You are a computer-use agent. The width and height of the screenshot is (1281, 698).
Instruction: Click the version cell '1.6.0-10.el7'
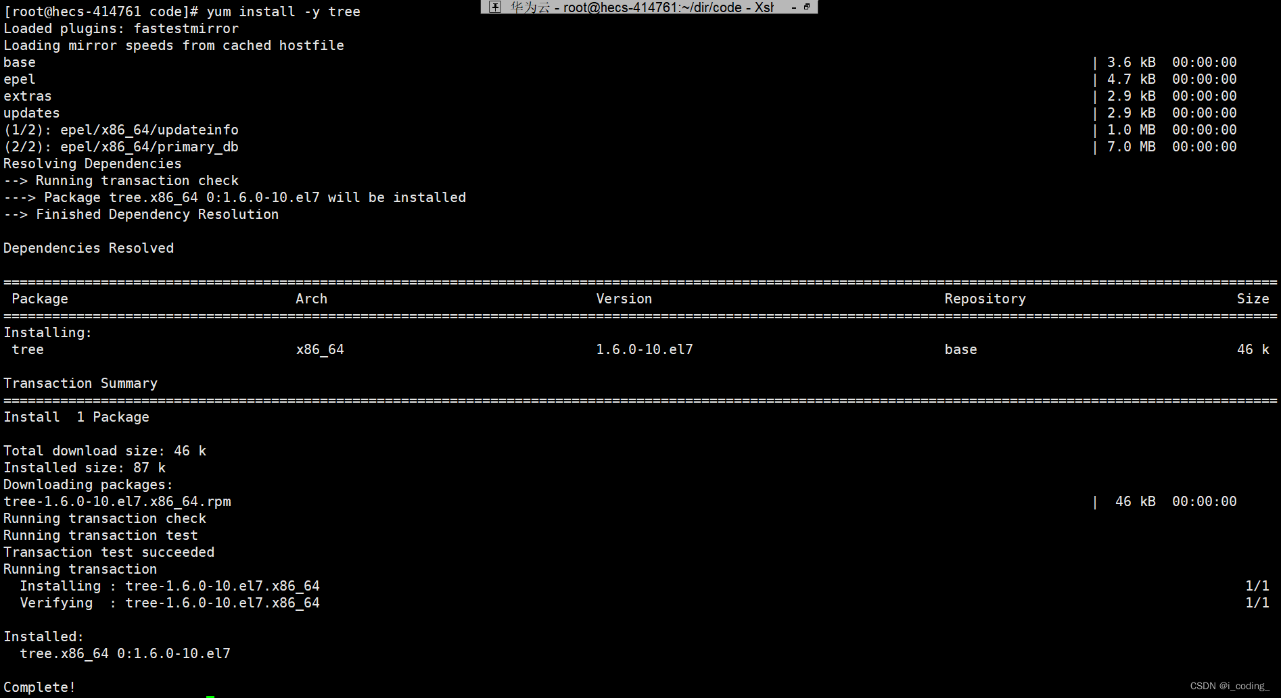[x=645, y=349]
